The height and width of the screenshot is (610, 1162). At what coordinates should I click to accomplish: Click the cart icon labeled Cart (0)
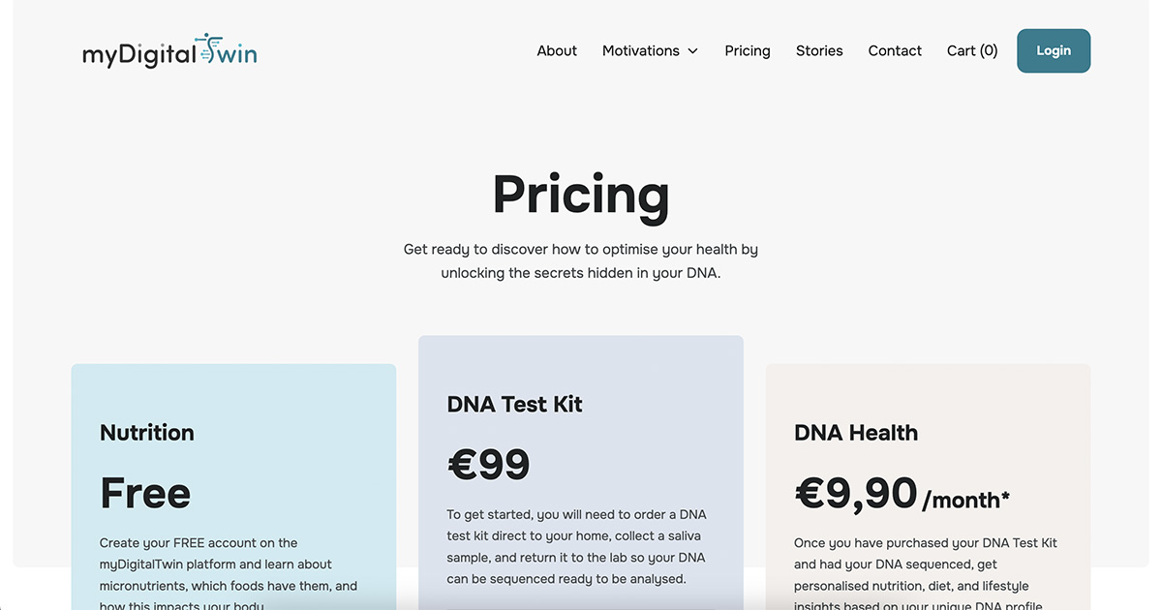(971, 50)
